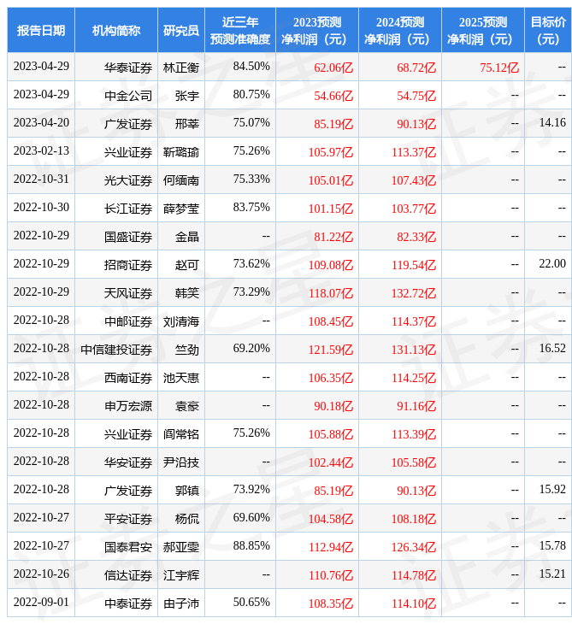Click target price 15.92

[552, 489]
